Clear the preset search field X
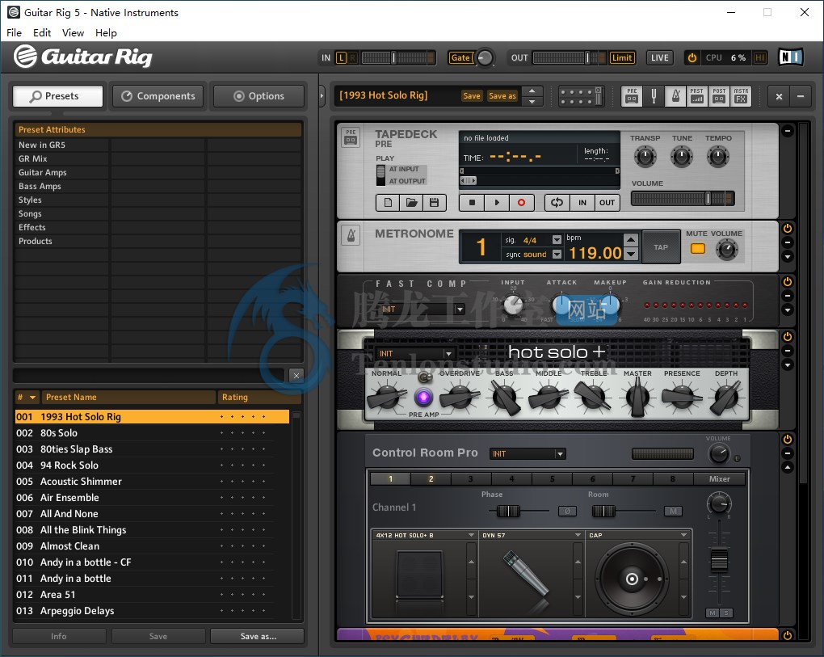 [296, 375]
